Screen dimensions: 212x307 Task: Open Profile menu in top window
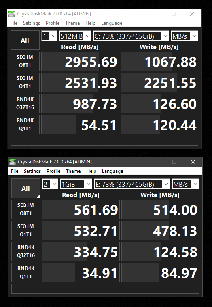coord(53,23)
